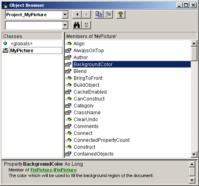Viewport: 199px width, 186px height.
Task: Go forward with the right arrow button
Action: pos(87,14)
